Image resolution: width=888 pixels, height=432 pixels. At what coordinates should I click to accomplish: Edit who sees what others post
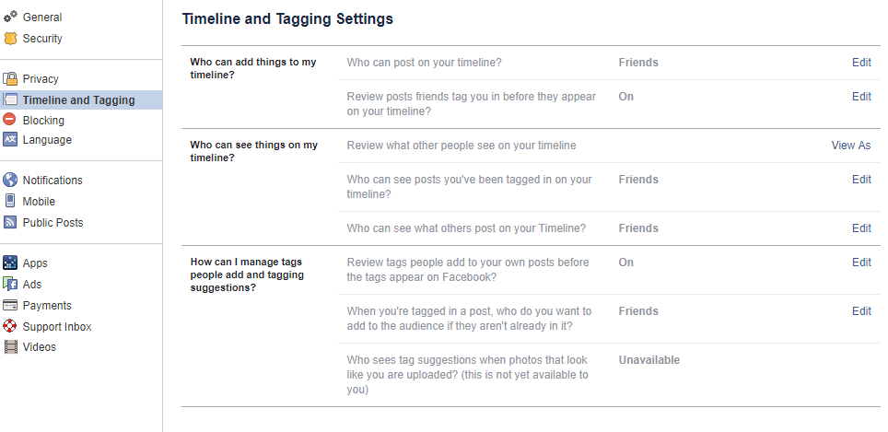click(x=861, y=228)
